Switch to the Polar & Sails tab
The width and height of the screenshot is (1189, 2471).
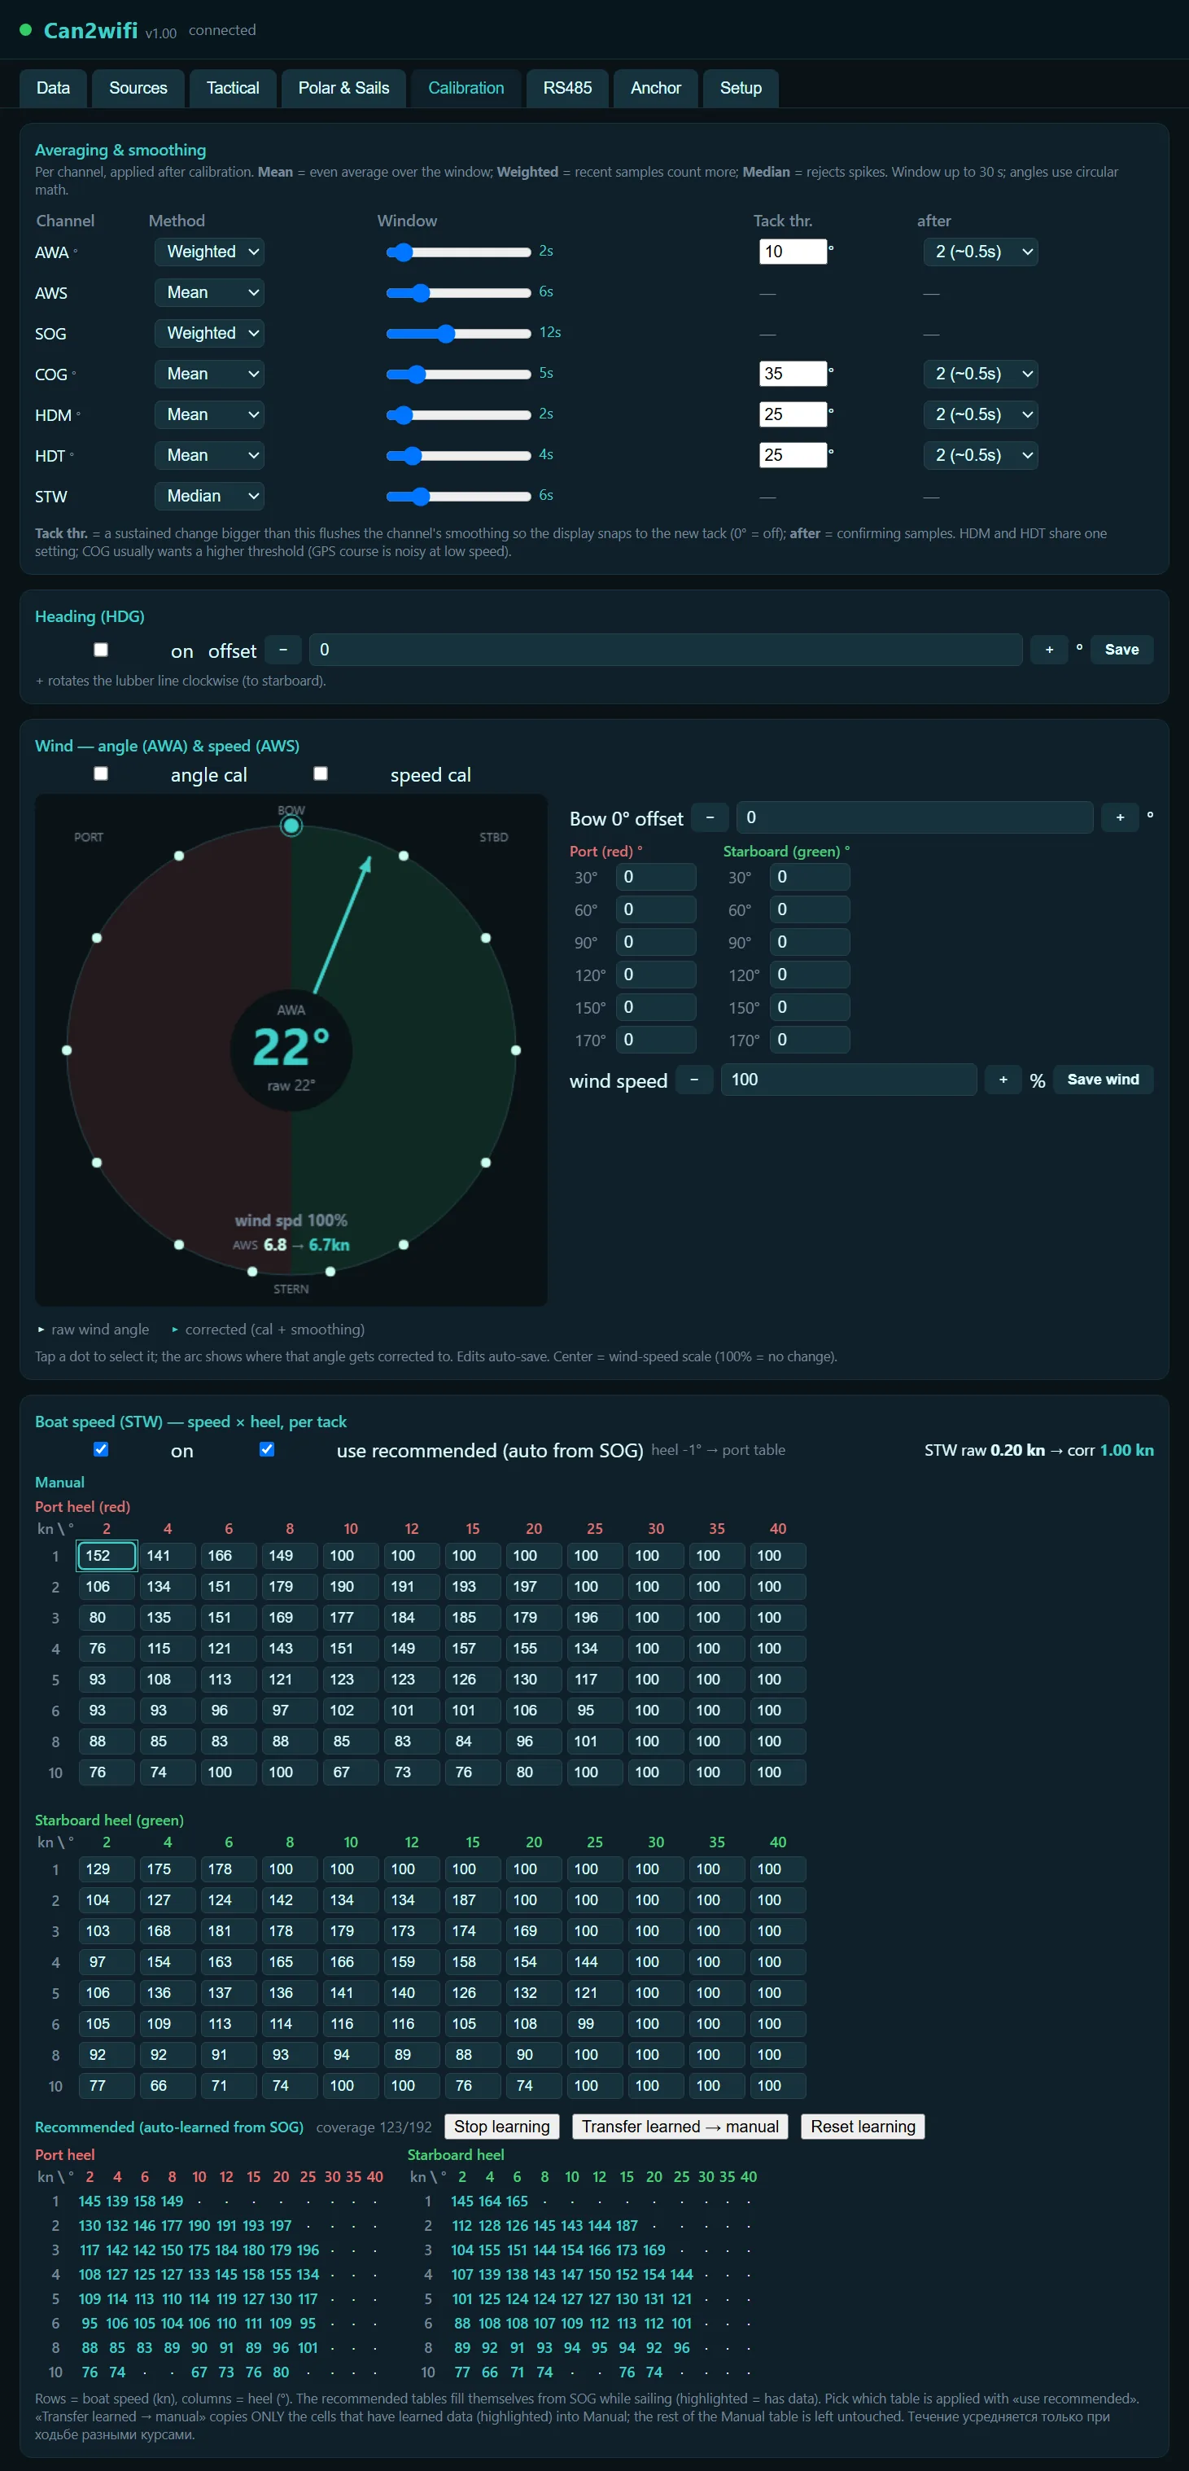coord(343,88)
